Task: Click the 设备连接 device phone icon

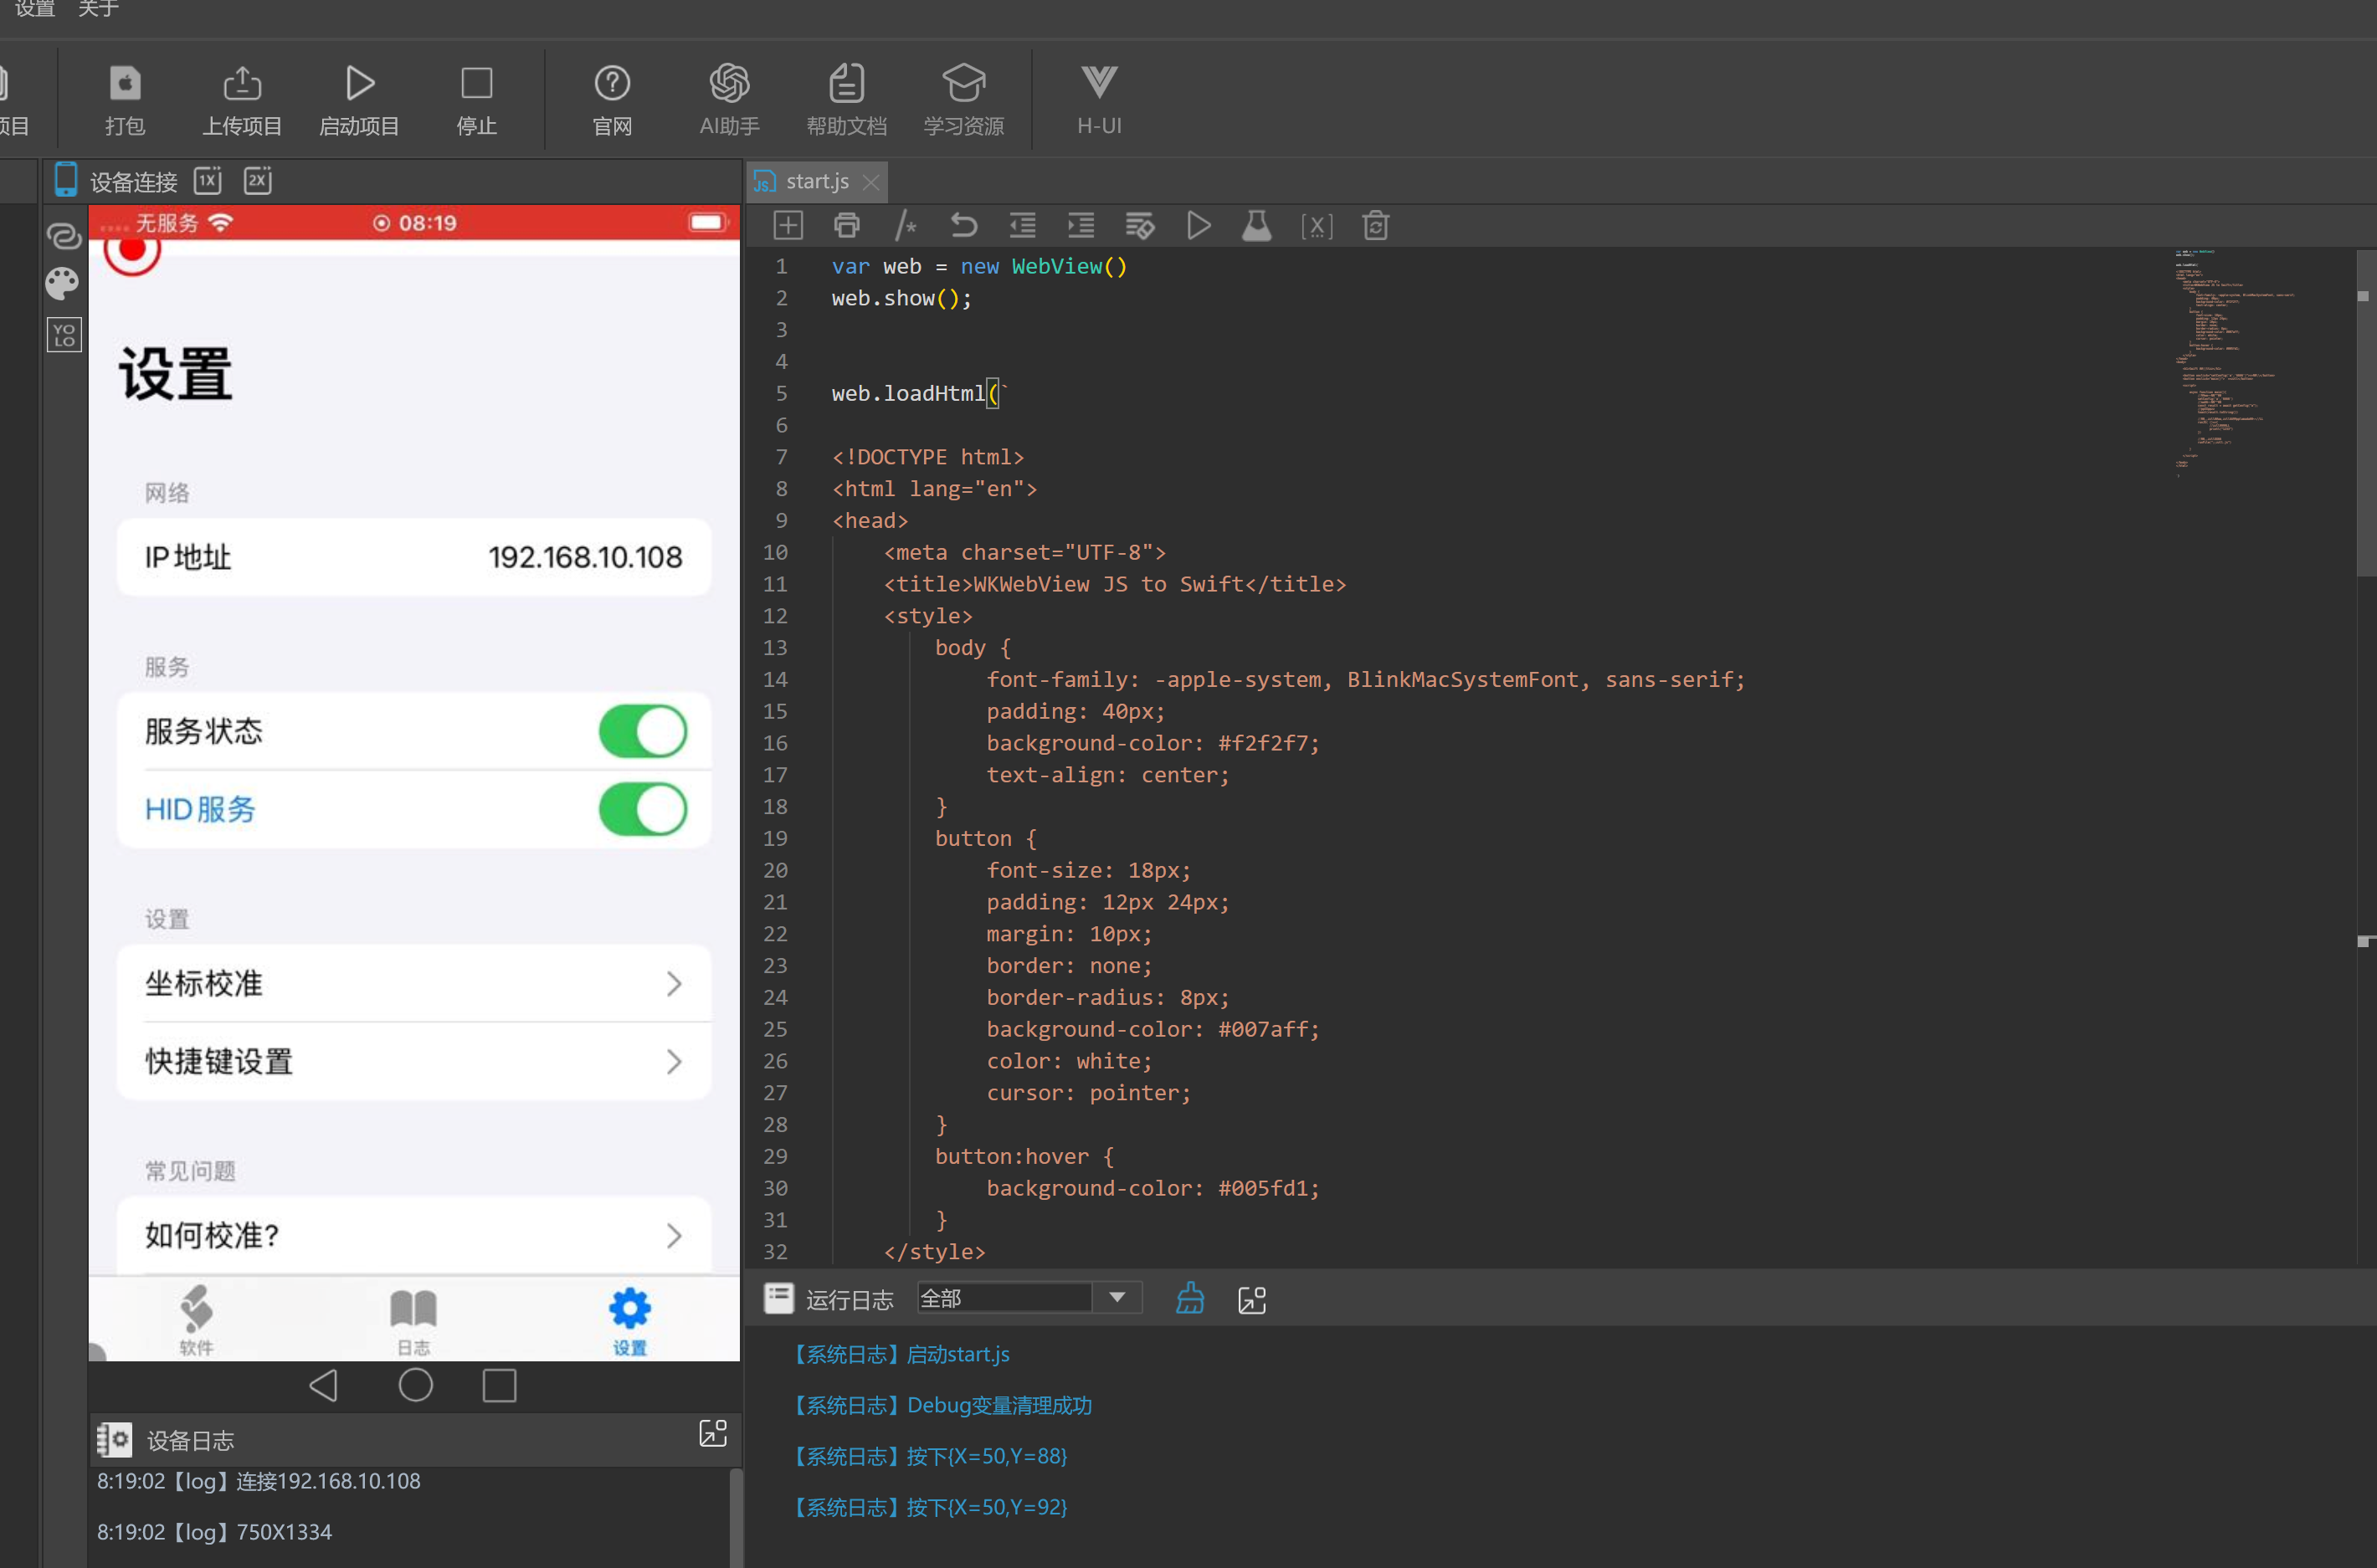Action: click(x=66, y=180)
